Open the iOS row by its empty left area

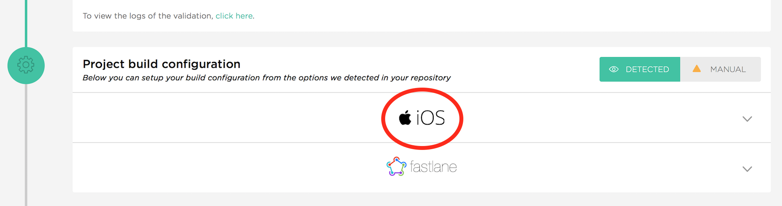click(227, 118)
